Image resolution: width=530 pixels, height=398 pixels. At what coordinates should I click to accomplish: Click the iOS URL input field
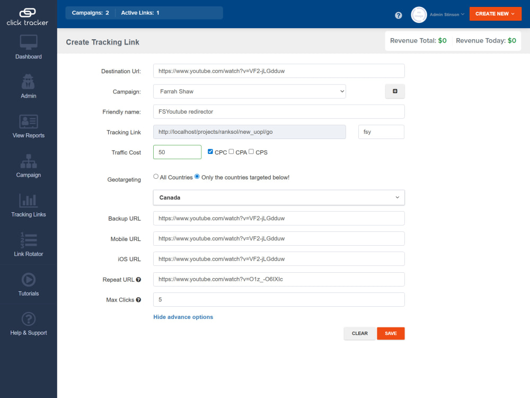pyautogui.click(x=279, y=259)
